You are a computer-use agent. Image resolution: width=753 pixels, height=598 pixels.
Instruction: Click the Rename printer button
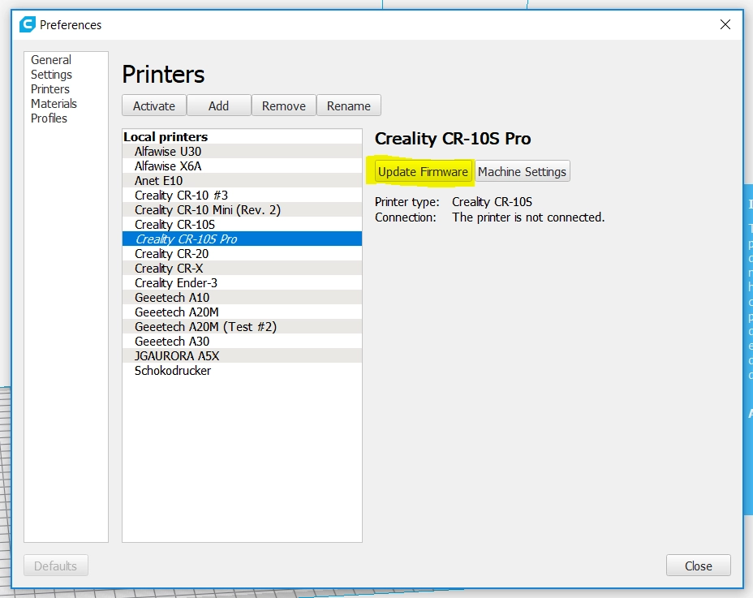tap(349, 105)
